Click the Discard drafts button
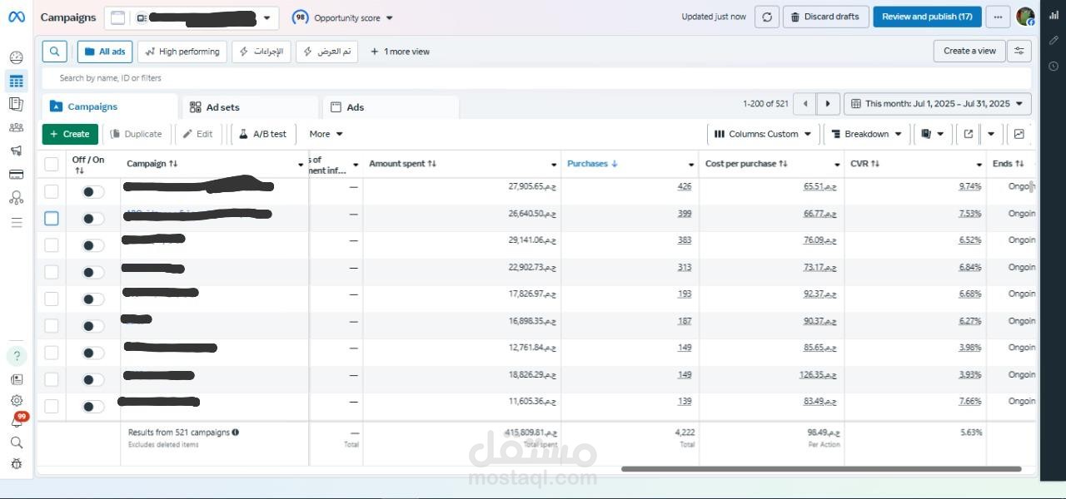 (x=826, y=17)
